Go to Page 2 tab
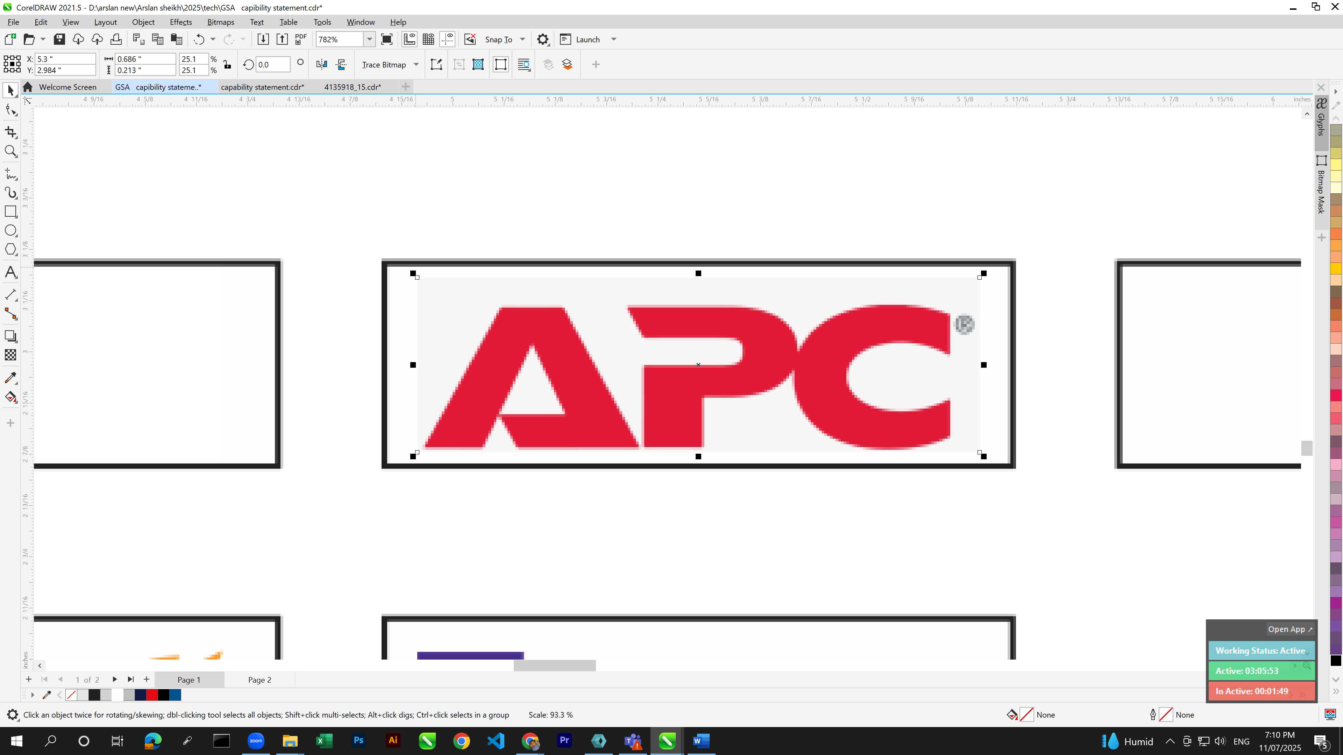Screen dimensions: 1343x755 (260, 680)
